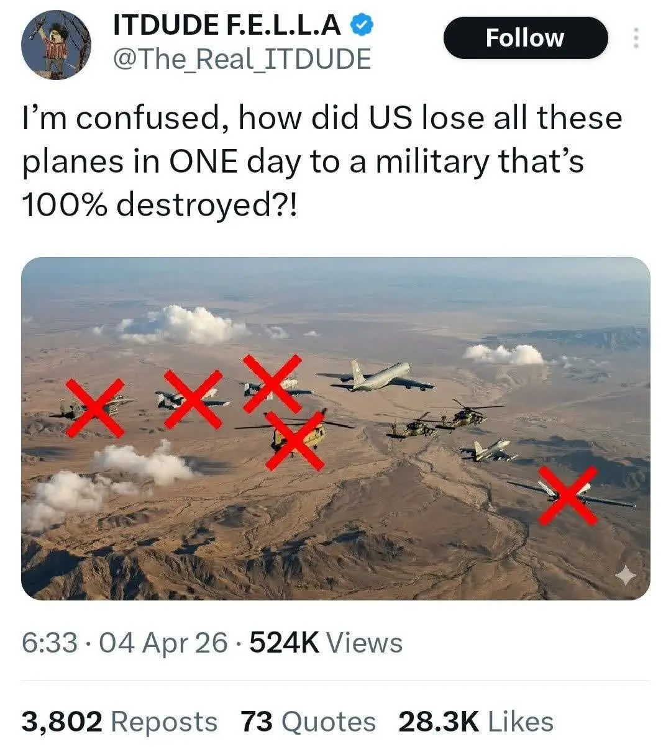
Task: Open the ITDUDE profile avatar picture
Action: point(56,44)
